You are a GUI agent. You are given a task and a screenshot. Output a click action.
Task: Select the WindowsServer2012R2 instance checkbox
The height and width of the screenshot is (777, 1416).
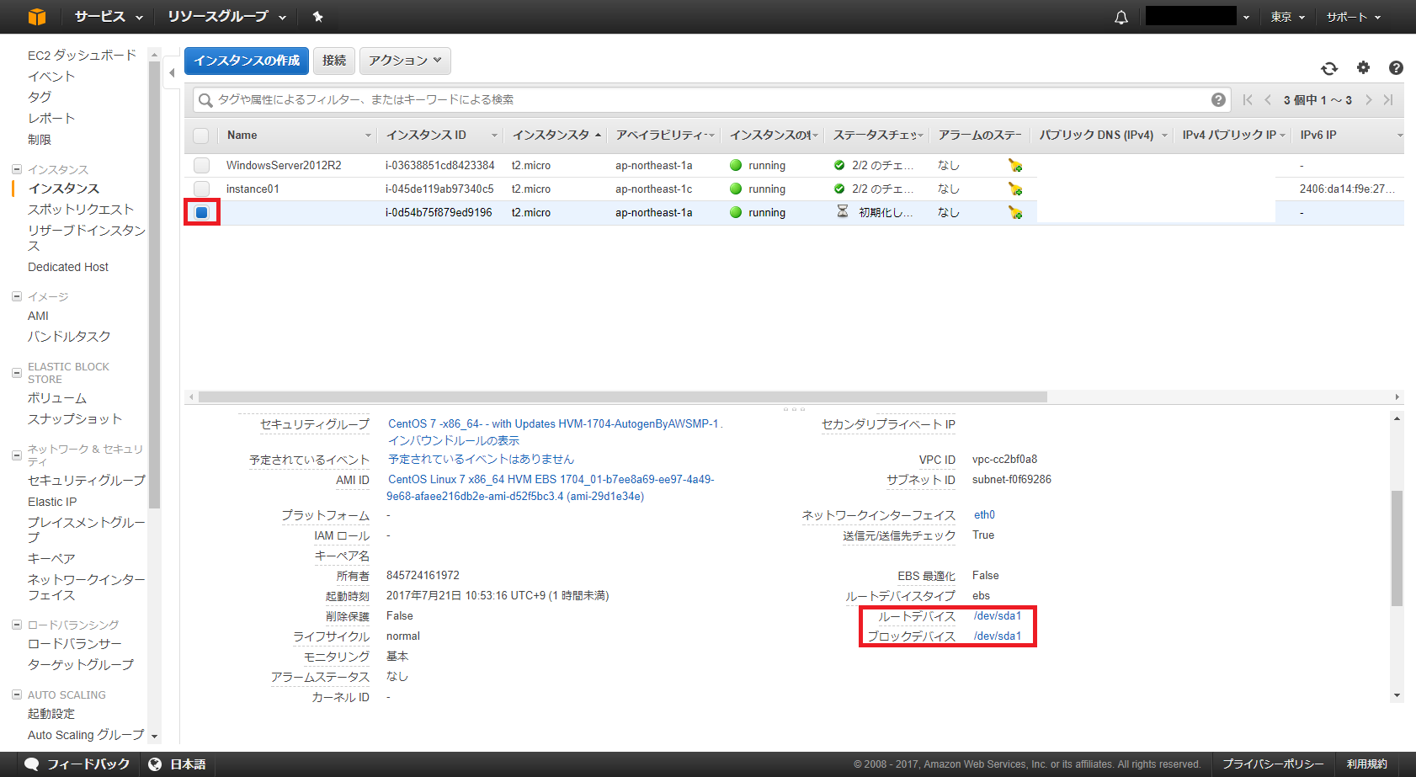[x=201, y=165]
